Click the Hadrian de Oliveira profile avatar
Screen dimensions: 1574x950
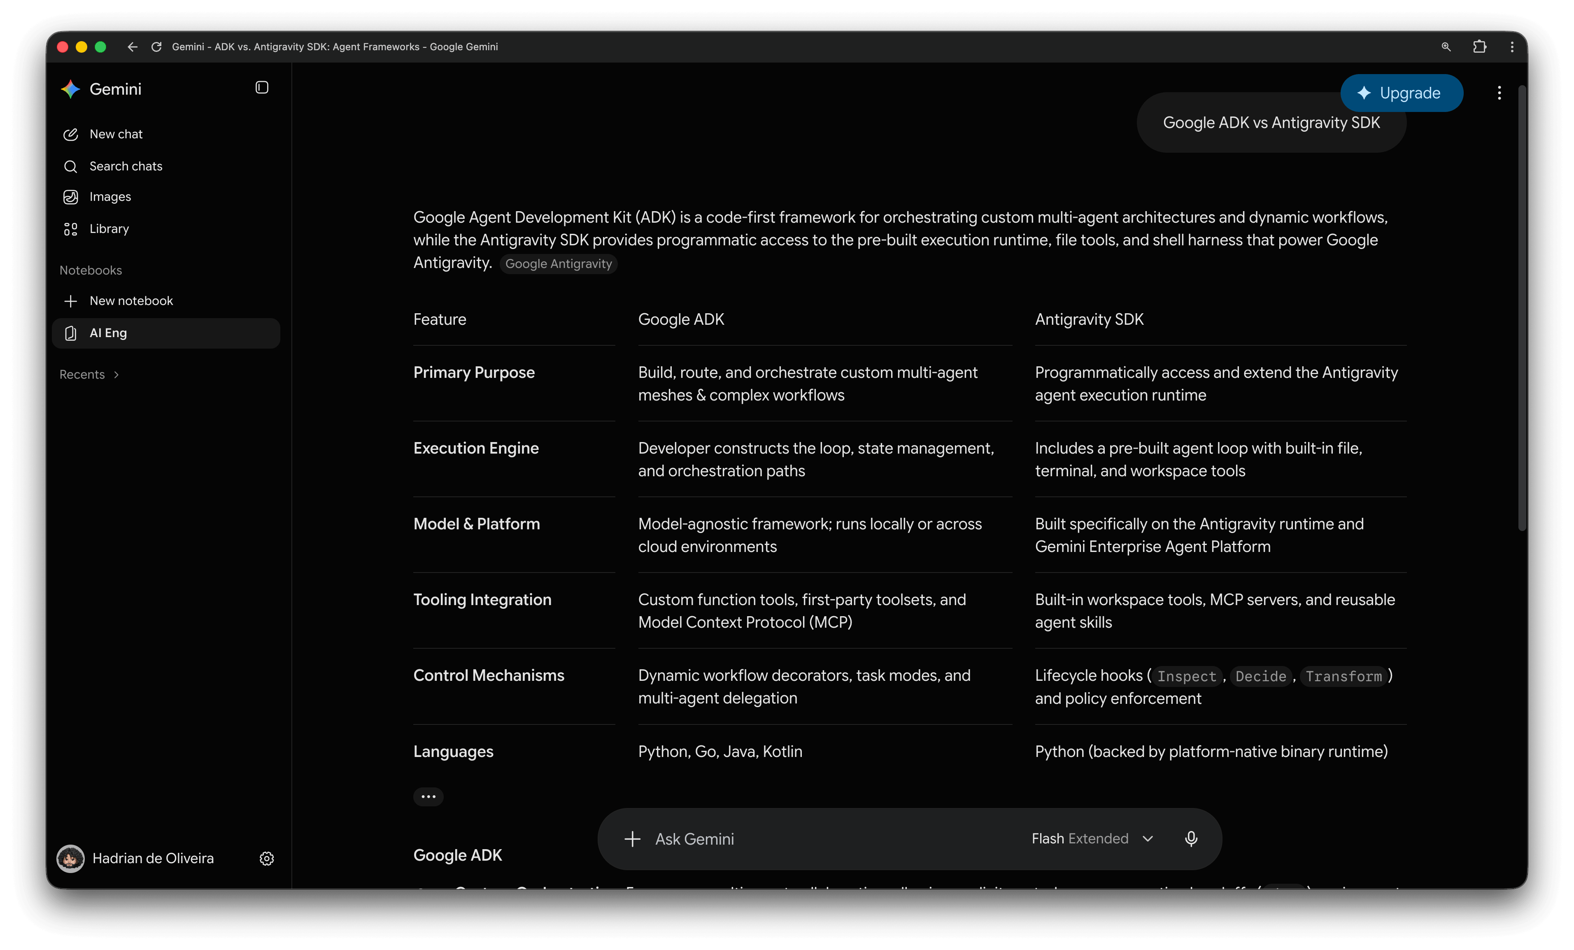click(70, 859)
